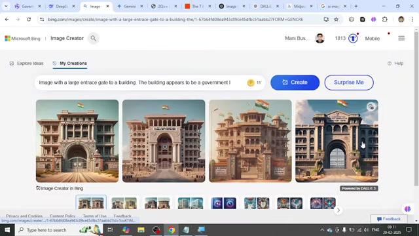The width and height of the screenshot is (419, 236).
Task: Click the Mobile link
Action: (373, 39)
